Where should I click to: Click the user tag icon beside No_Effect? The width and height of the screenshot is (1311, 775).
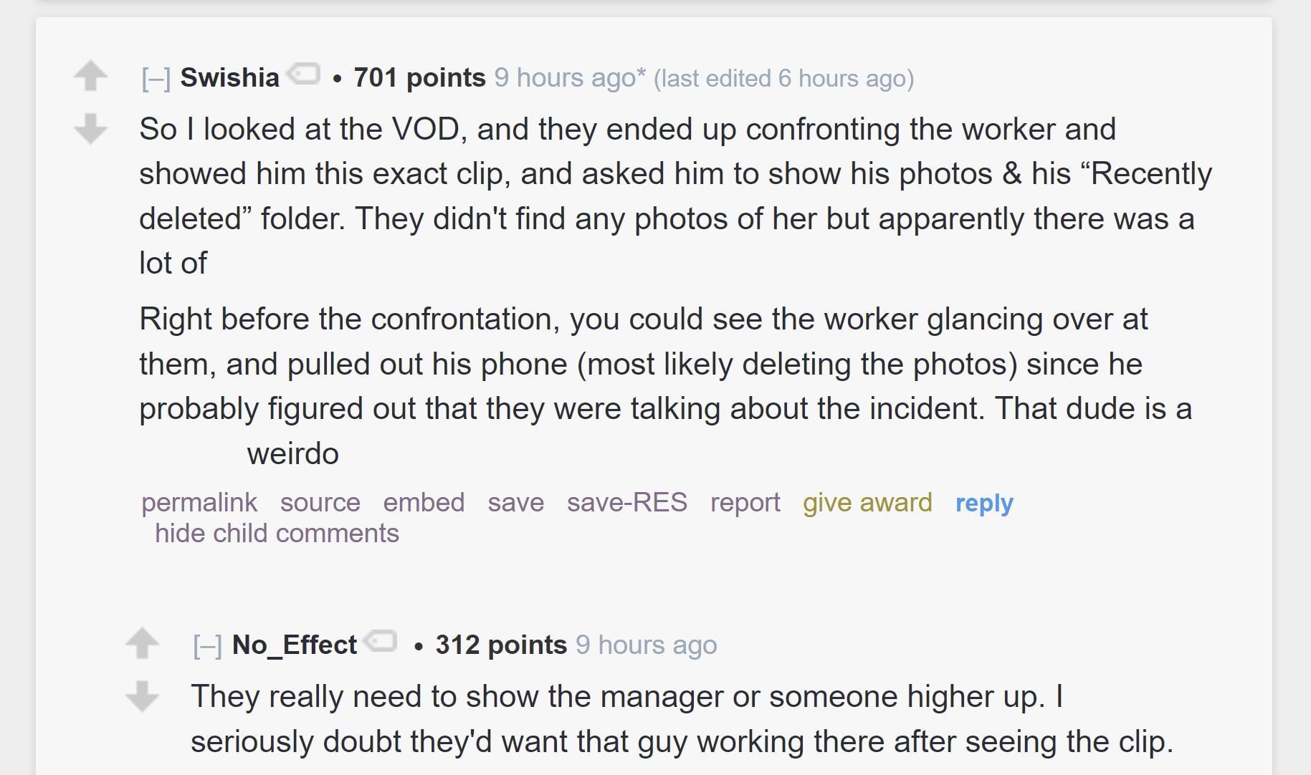coord(381,641)
